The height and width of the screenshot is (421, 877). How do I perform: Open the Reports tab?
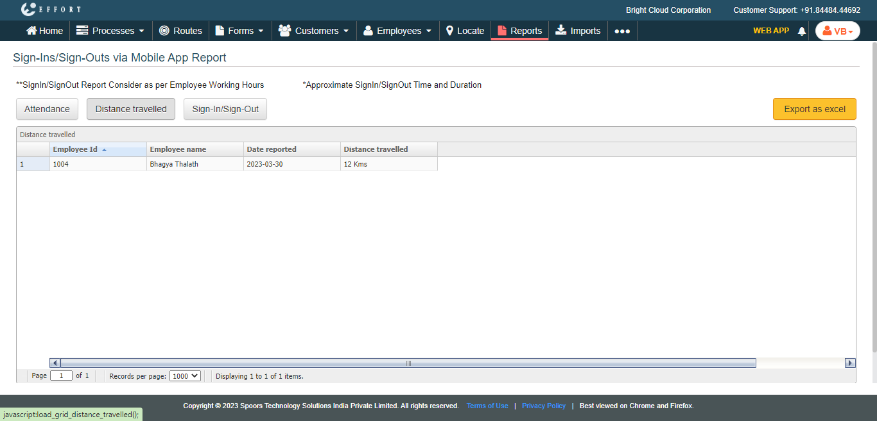(x=519, y=31)
